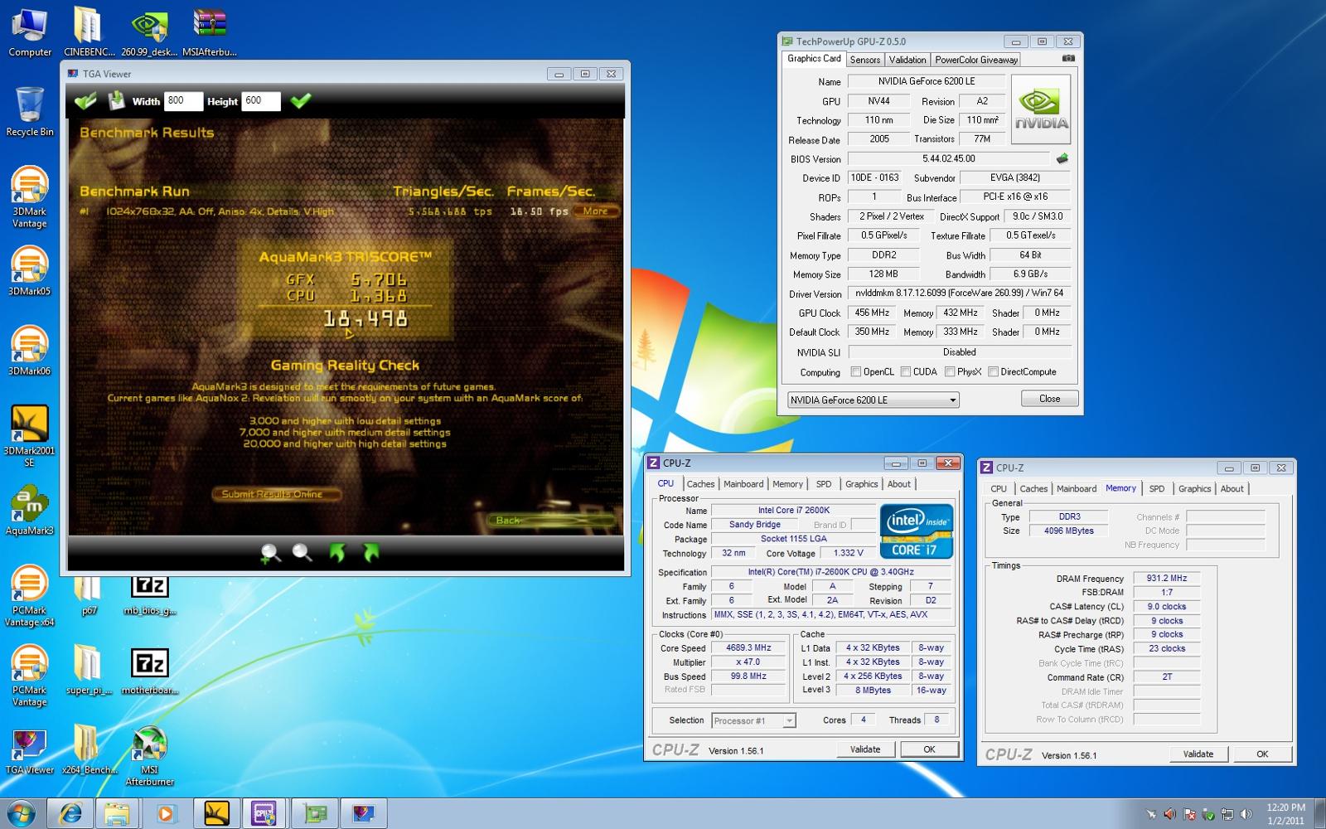Open the 260.99 NVIDIA driver installer icon

click(x=149, y=32)
